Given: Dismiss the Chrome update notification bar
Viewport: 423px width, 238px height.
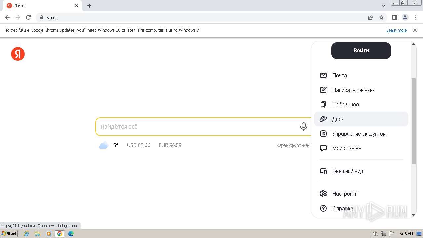Looking at the screenshot, I should tap(415, 30).
